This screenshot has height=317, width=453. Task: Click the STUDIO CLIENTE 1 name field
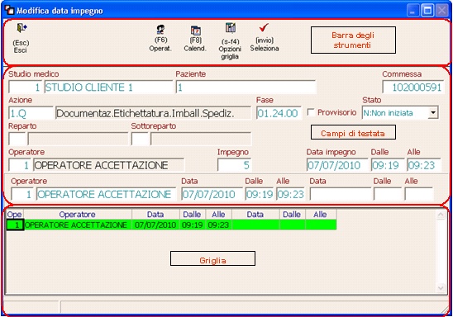pos(108,88)
